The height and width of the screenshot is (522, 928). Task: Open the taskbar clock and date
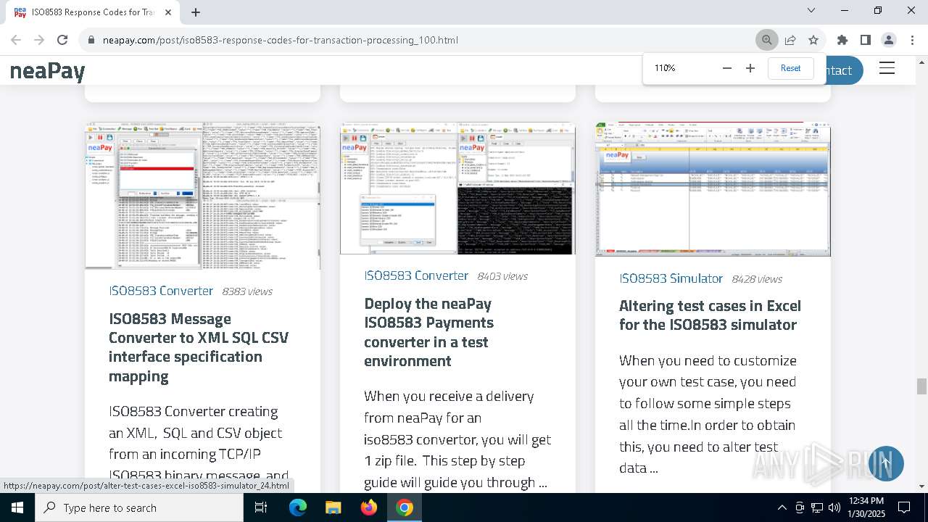pyautogui.click(x=866, y=507)
